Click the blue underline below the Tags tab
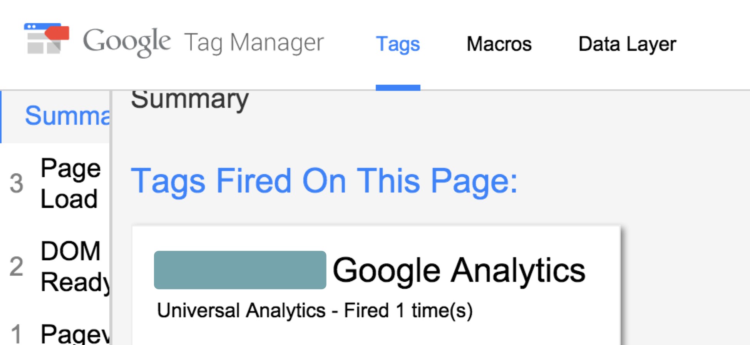The height and width of the screenshot is (345, 750). click(x=398, y=88)
